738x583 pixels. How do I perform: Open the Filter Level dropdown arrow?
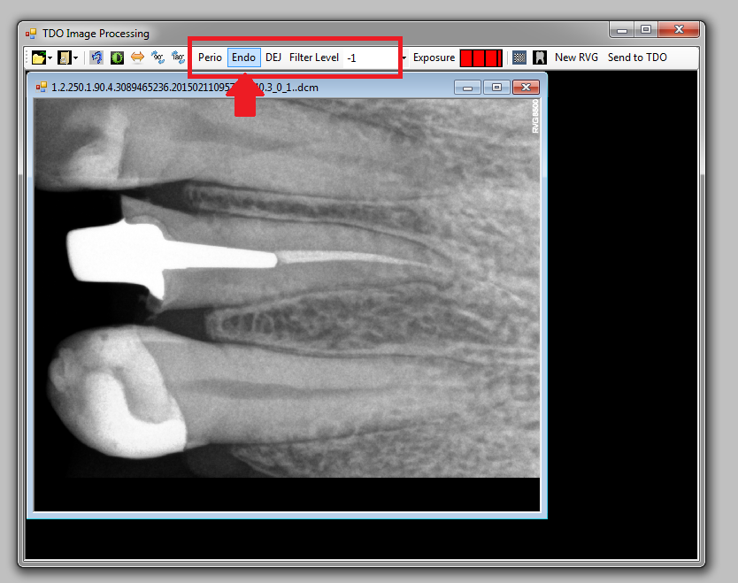coord(404,58)
